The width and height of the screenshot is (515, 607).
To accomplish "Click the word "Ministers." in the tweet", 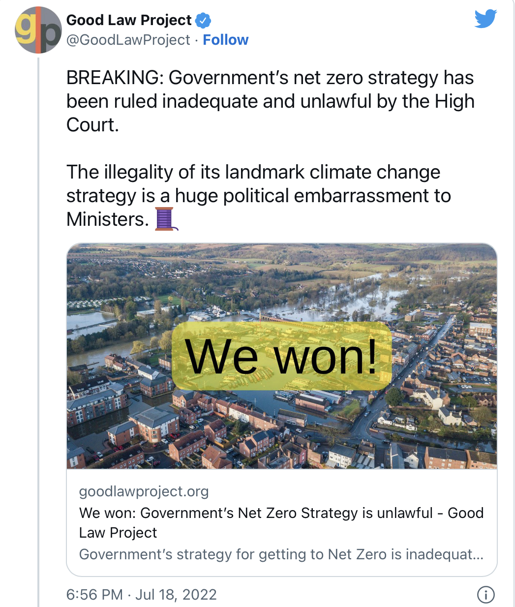I will (107, 219).
